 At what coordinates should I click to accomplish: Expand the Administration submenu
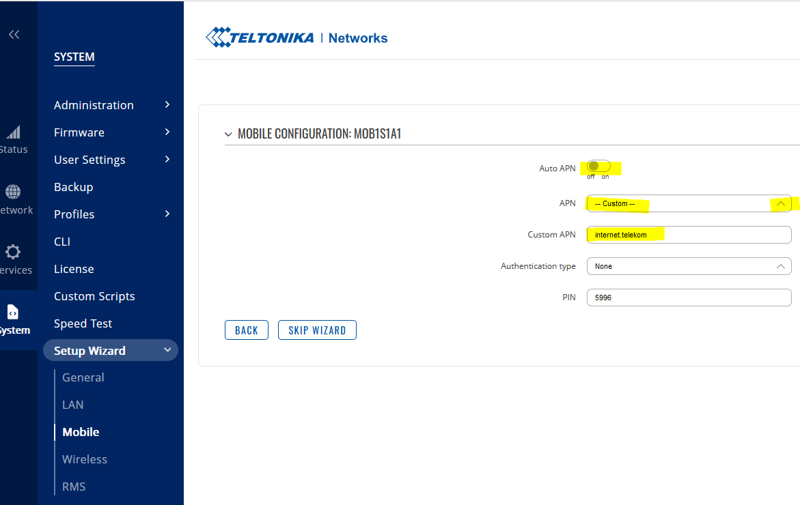[x=167, y=104]
